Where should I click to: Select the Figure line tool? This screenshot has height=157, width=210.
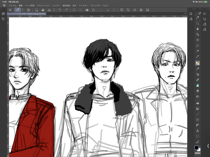(x=198, y=114)
